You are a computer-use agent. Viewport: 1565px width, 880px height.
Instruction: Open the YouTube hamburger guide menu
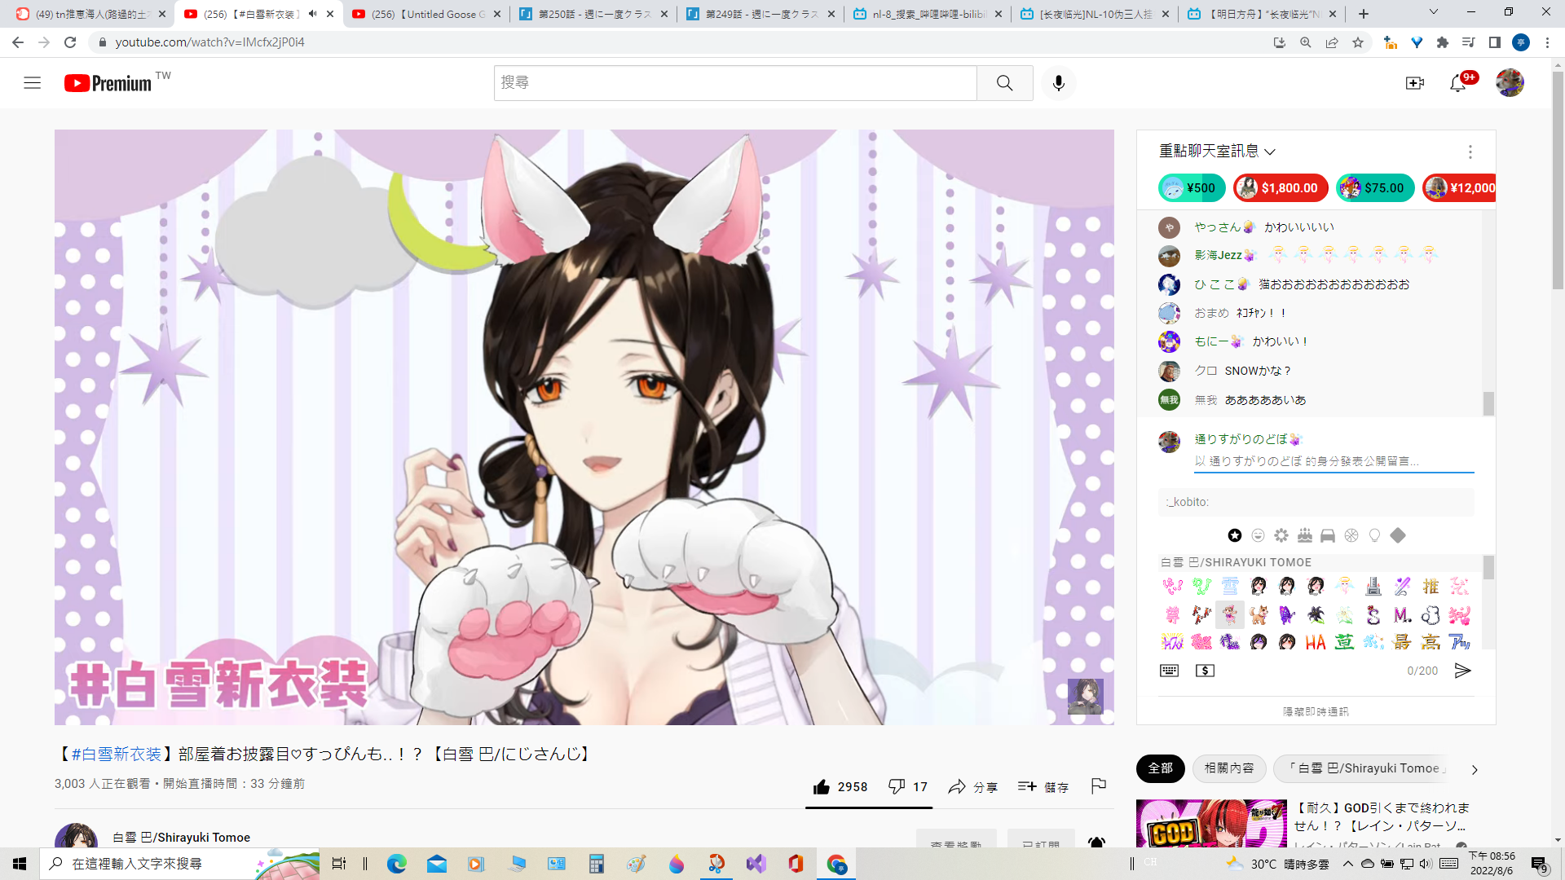(x=32, y=83)
